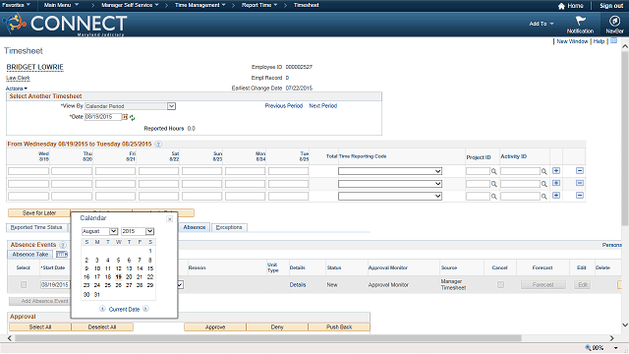Go to previous month in calendar
Screen dimensions: 629x354
pos(102,309)
